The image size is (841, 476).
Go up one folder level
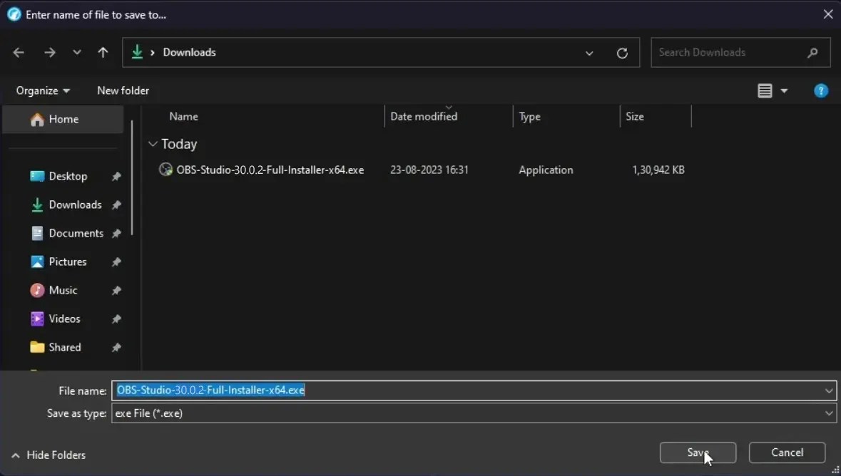103,52
